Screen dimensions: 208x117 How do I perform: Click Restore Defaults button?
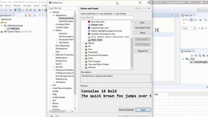pos(126,110)
